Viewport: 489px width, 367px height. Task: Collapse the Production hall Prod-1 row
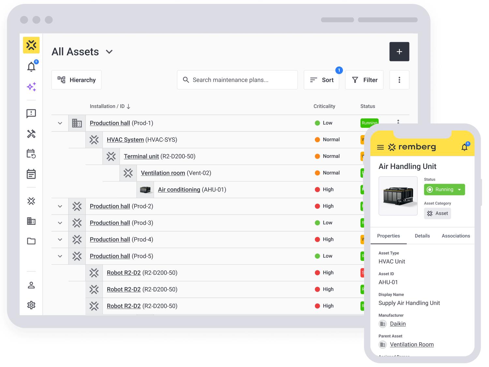tap(60, 123)
